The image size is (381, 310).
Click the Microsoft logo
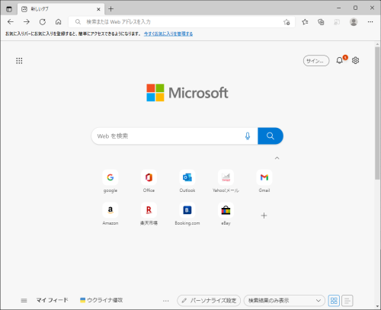pyautogui.click(x=187, y=93)
